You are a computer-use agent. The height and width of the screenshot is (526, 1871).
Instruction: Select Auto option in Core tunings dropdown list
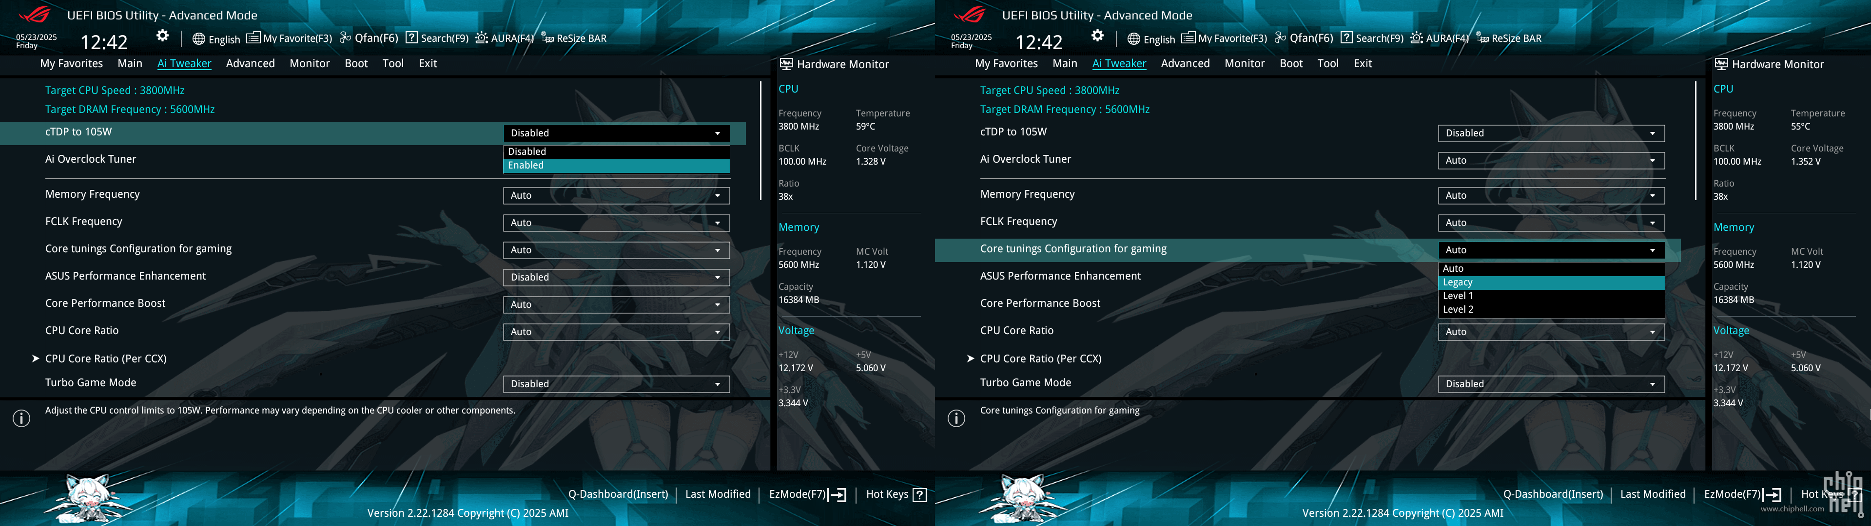[x=1551, y=268]
